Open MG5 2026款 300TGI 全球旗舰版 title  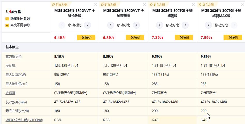coord(172,13)
